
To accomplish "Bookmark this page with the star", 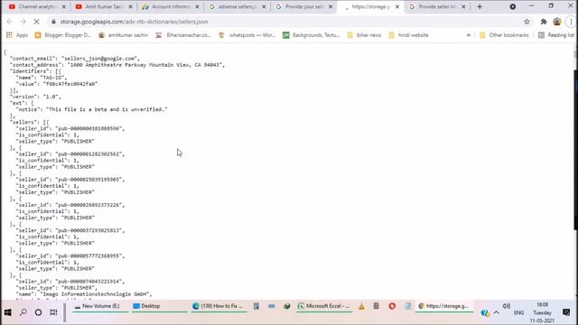I will (x=527, y=22).
